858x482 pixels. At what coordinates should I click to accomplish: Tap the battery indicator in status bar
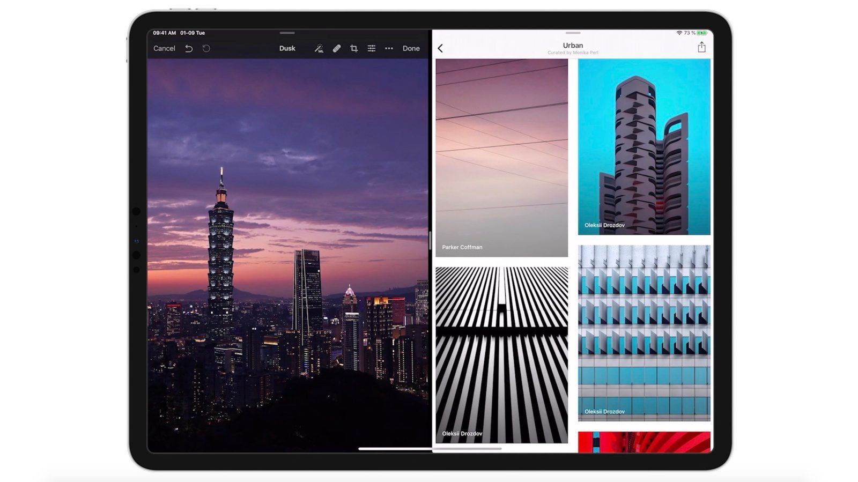(x=702, y=33)
